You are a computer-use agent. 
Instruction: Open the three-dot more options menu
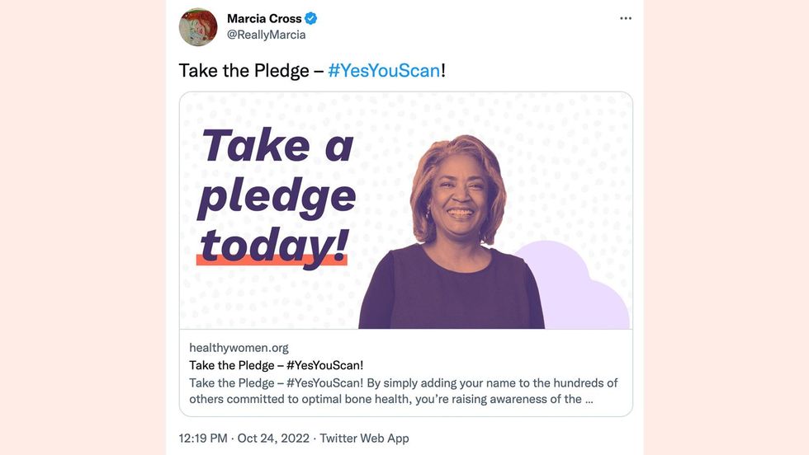tap(625, 18)
